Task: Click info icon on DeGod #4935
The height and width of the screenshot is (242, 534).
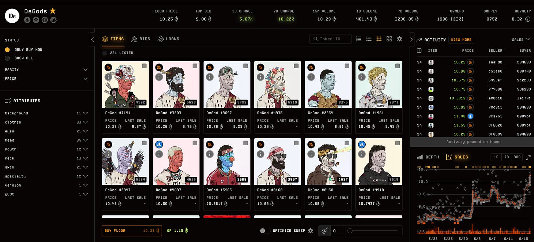Action: [x=260, y=77]
